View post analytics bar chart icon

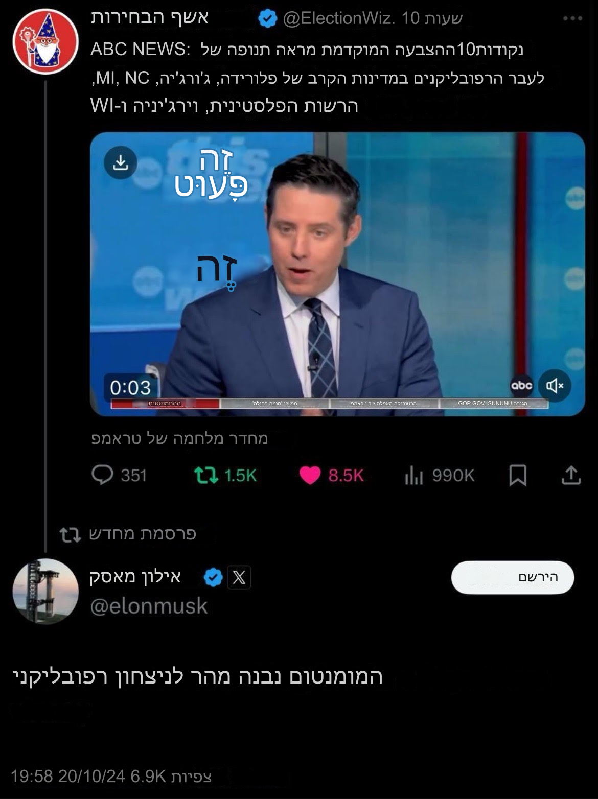(x=414, y=476)
